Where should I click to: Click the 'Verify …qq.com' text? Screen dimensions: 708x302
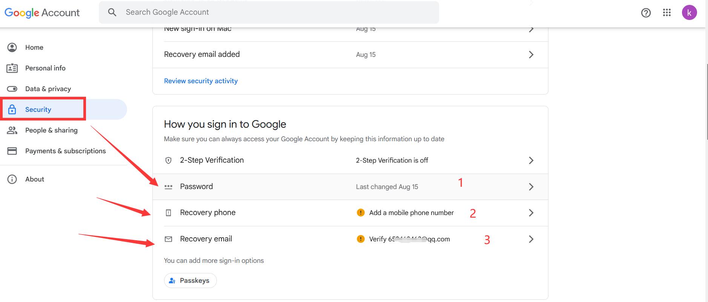tap(410, 239)
